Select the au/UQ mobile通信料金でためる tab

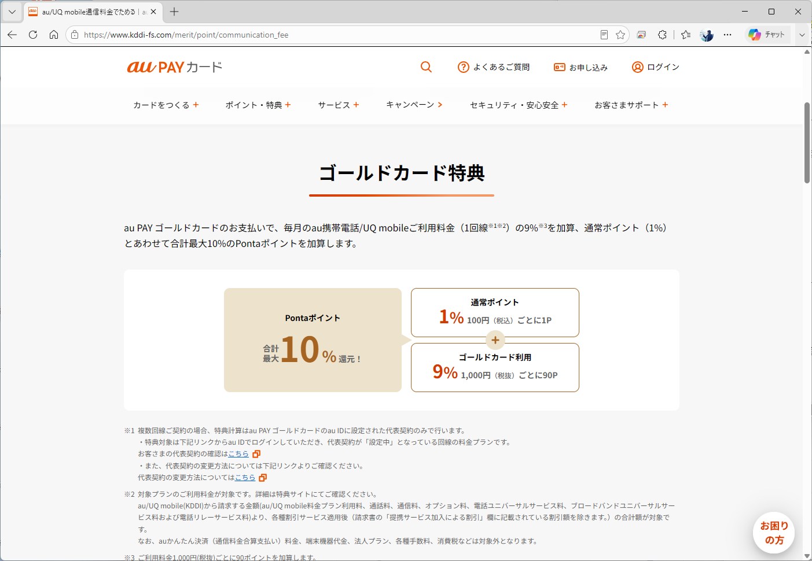(x=87, y=12)
